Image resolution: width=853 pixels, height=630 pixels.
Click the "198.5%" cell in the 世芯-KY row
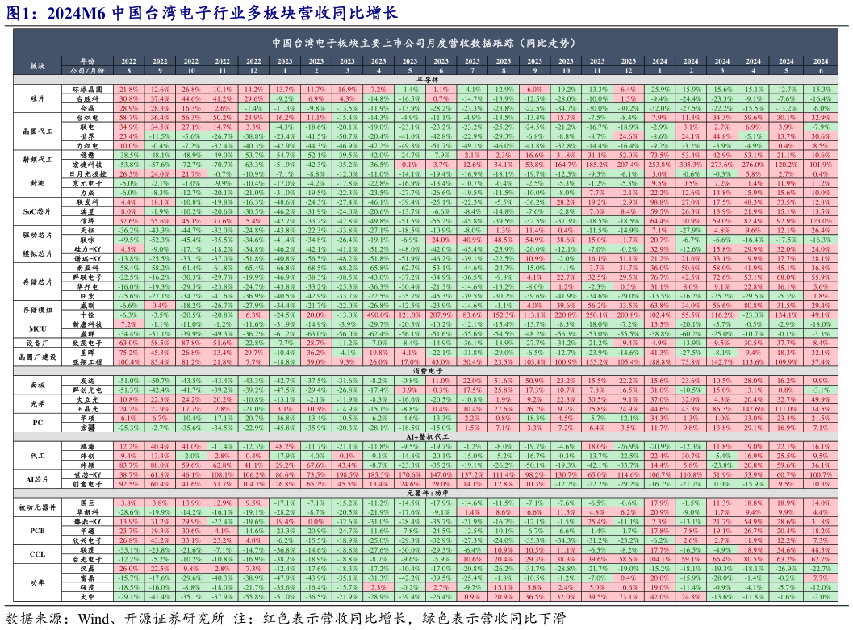348,475
